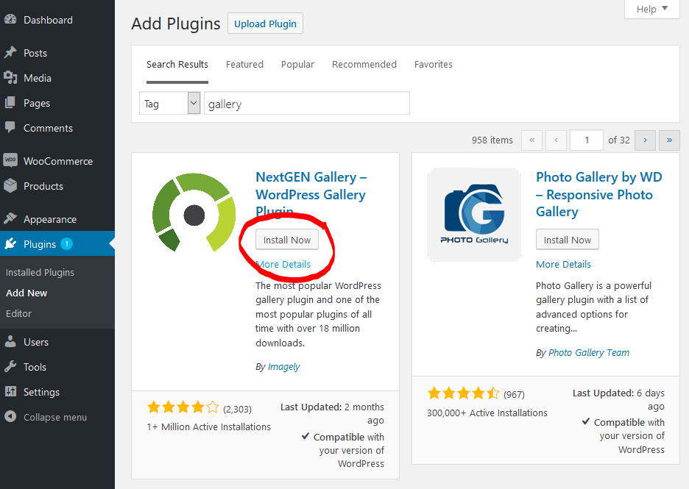Click the Dashboard gauge icon
Viewport: 689px width, 489px height.
(10, 20)
